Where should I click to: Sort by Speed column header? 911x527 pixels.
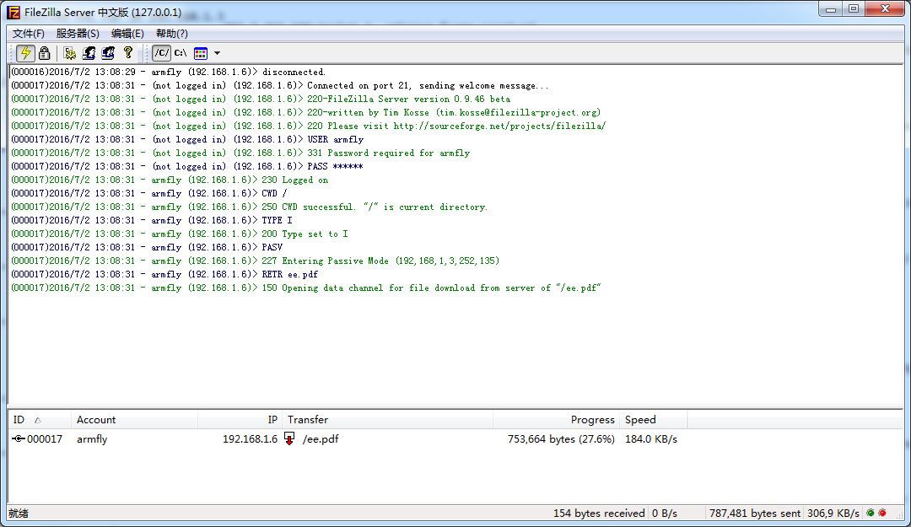click(654, 420)
